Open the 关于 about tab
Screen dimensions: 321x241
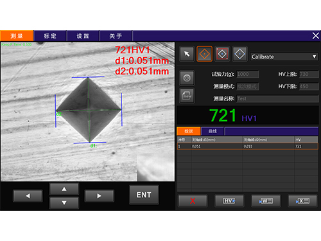click(x=116, y=36)
